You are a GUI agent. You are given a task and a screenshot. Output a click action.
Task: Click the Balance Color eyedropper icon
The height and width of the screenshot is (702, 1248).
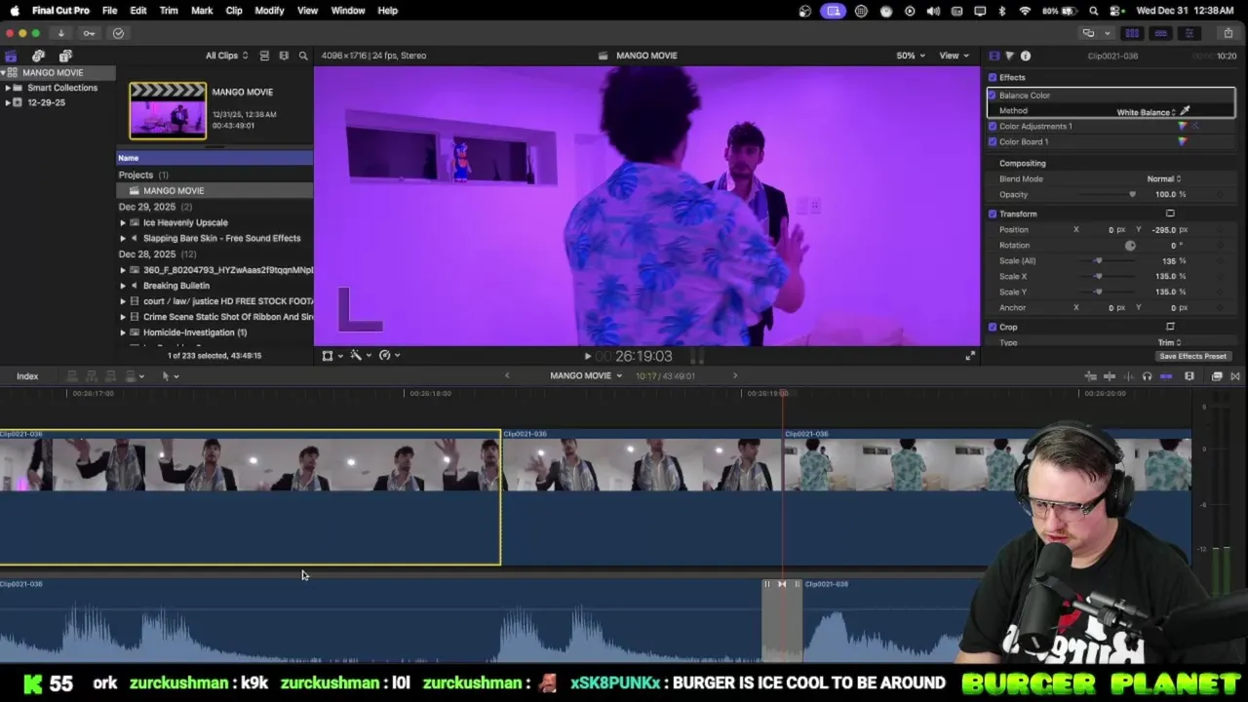(1186, 111)
